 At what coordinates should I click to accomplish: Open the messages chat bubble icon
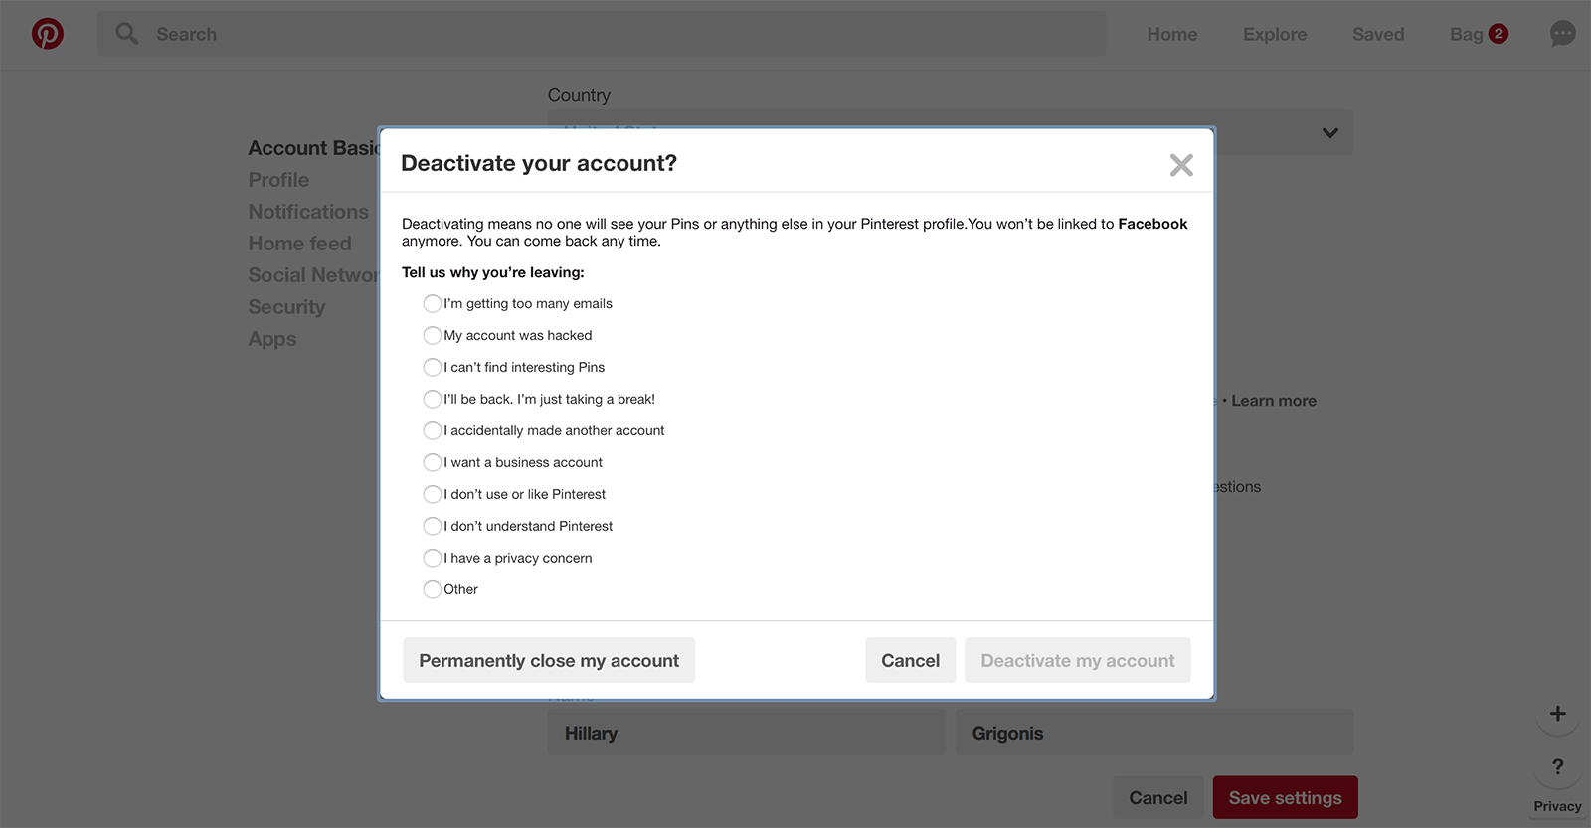pyautogui.click(x=1563, y=34)
